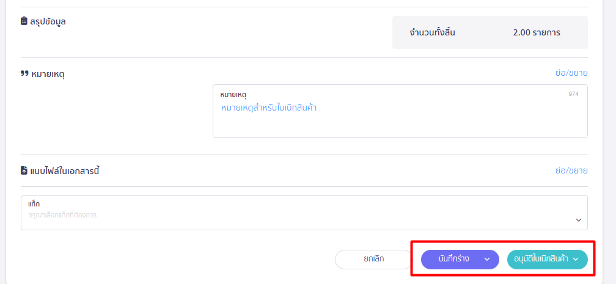Click the 2.00 รายการ total value
The height and width of the screenshot is (284, 616).
click(x=537, y=32)
